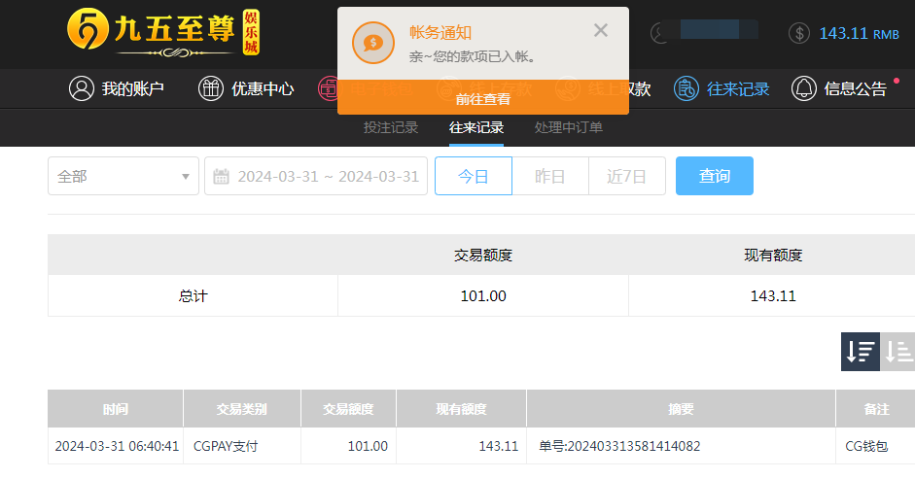Open the 2024-03-31 date range picker
This screenshot has height=479, width=915.
316,176
